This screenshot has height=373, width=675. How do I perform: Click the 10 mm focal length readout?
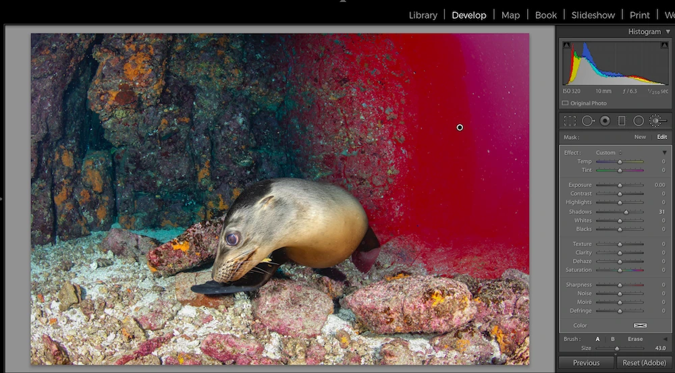603,91
